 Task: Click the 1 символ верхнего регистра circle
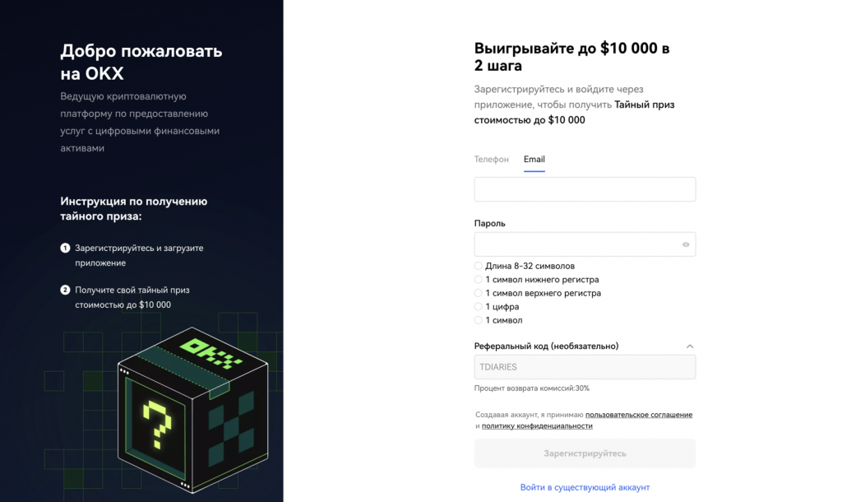click(x=479, y=293)
